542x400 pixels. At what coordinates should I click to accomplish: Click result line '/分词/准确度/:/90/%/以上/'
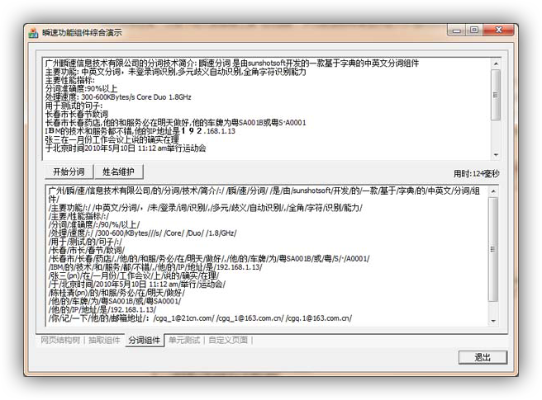[93, 224]
